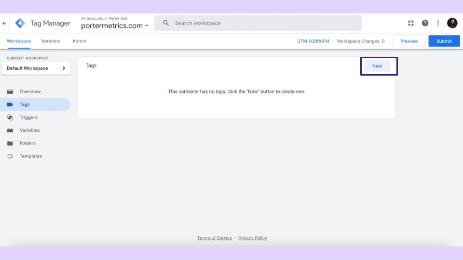Create a tag with New button
Screen dimensions: 463x260
point(377,66)
